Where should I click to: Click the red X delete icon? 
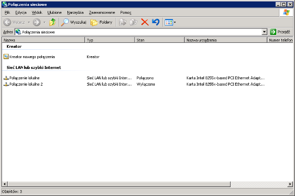point(145,22)
